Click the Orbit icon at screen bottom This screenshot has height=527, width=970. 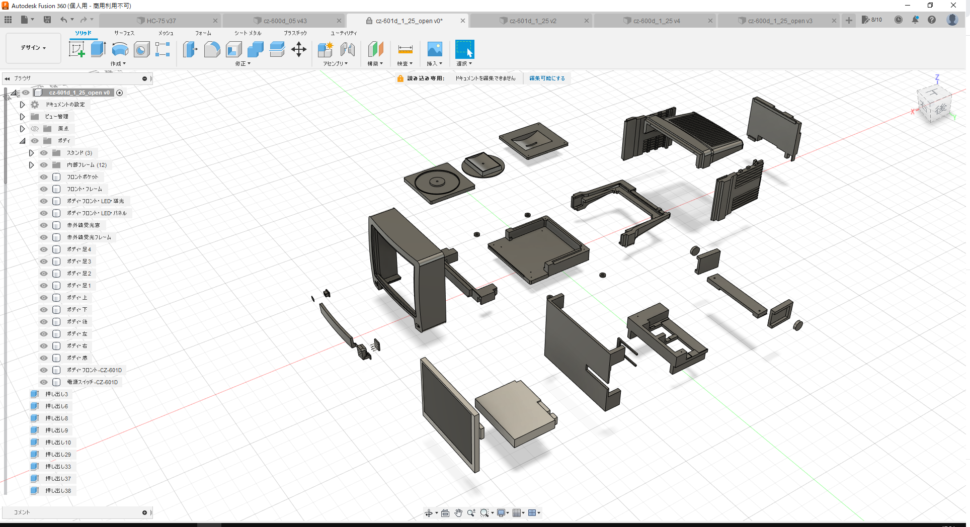point(429,512)
